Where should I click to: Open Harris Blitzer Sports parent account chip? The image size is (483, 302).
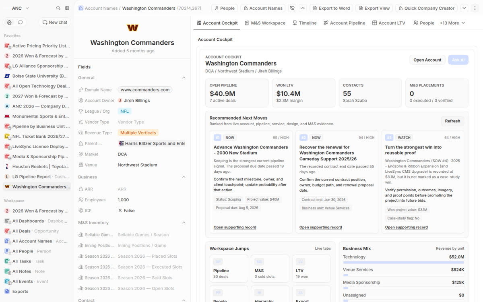click(152, 143)
